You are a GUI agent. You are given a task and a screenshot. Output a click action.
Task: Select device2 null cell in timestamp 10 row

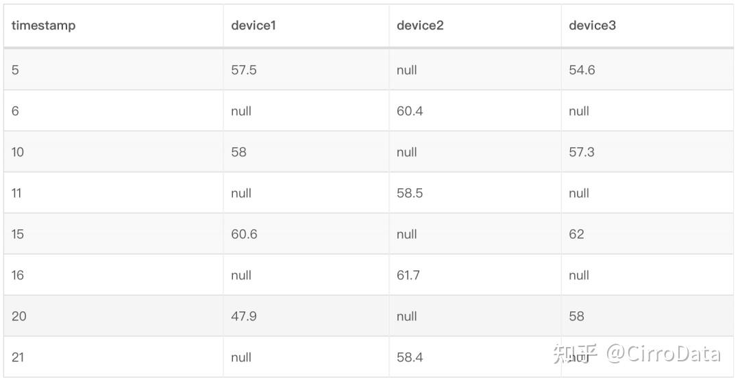[x=406, y=152]
